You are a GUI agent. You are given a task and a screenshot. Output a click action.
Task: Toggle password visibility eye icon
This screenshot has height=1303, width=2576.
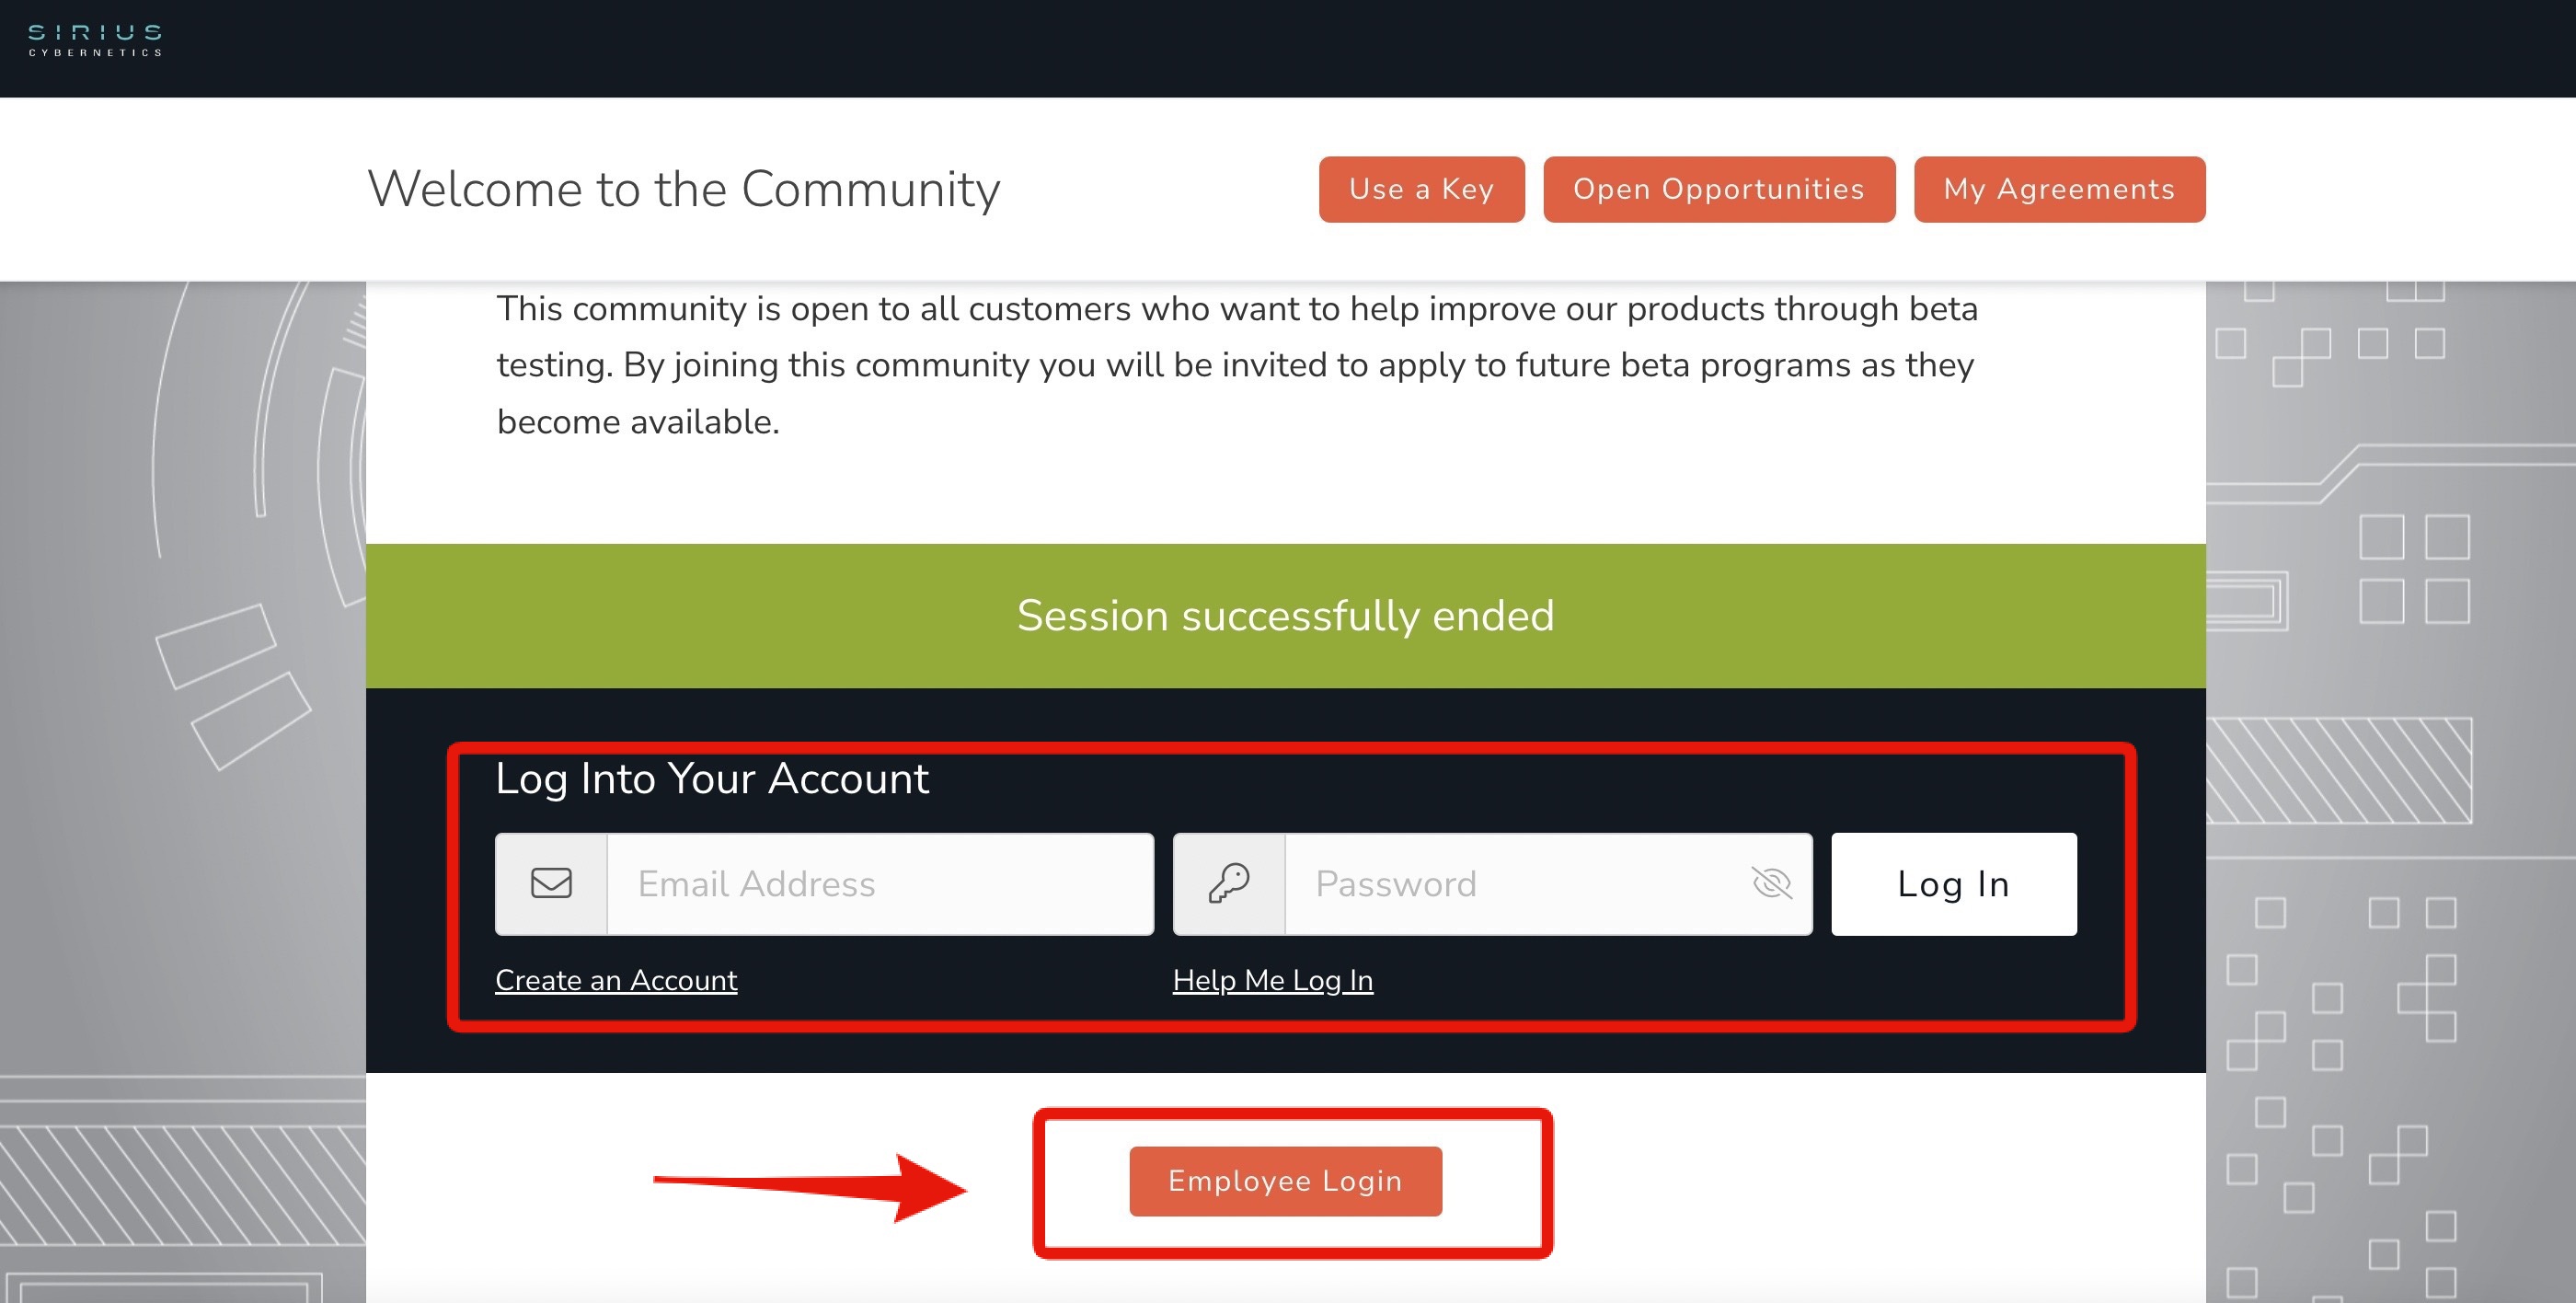[1771, 884]
